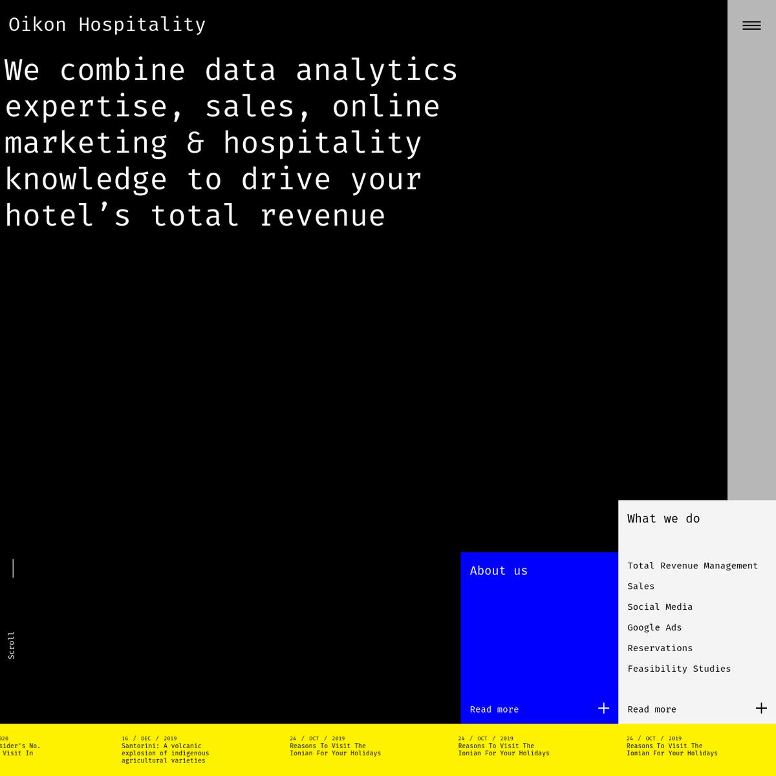
Task: Click the vertical line above Scroll
Action: pos(13,568)
